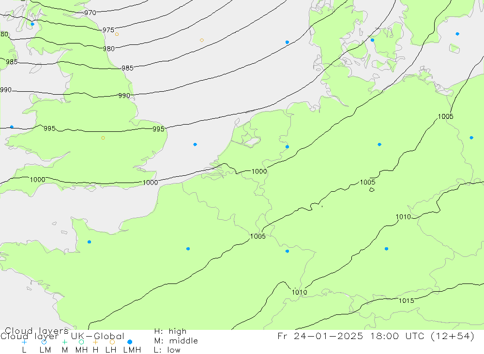Click the blue open circle LM symbol
Image resolution: width=484 pixels, height=354 pixels.
[x=44, y=342]
